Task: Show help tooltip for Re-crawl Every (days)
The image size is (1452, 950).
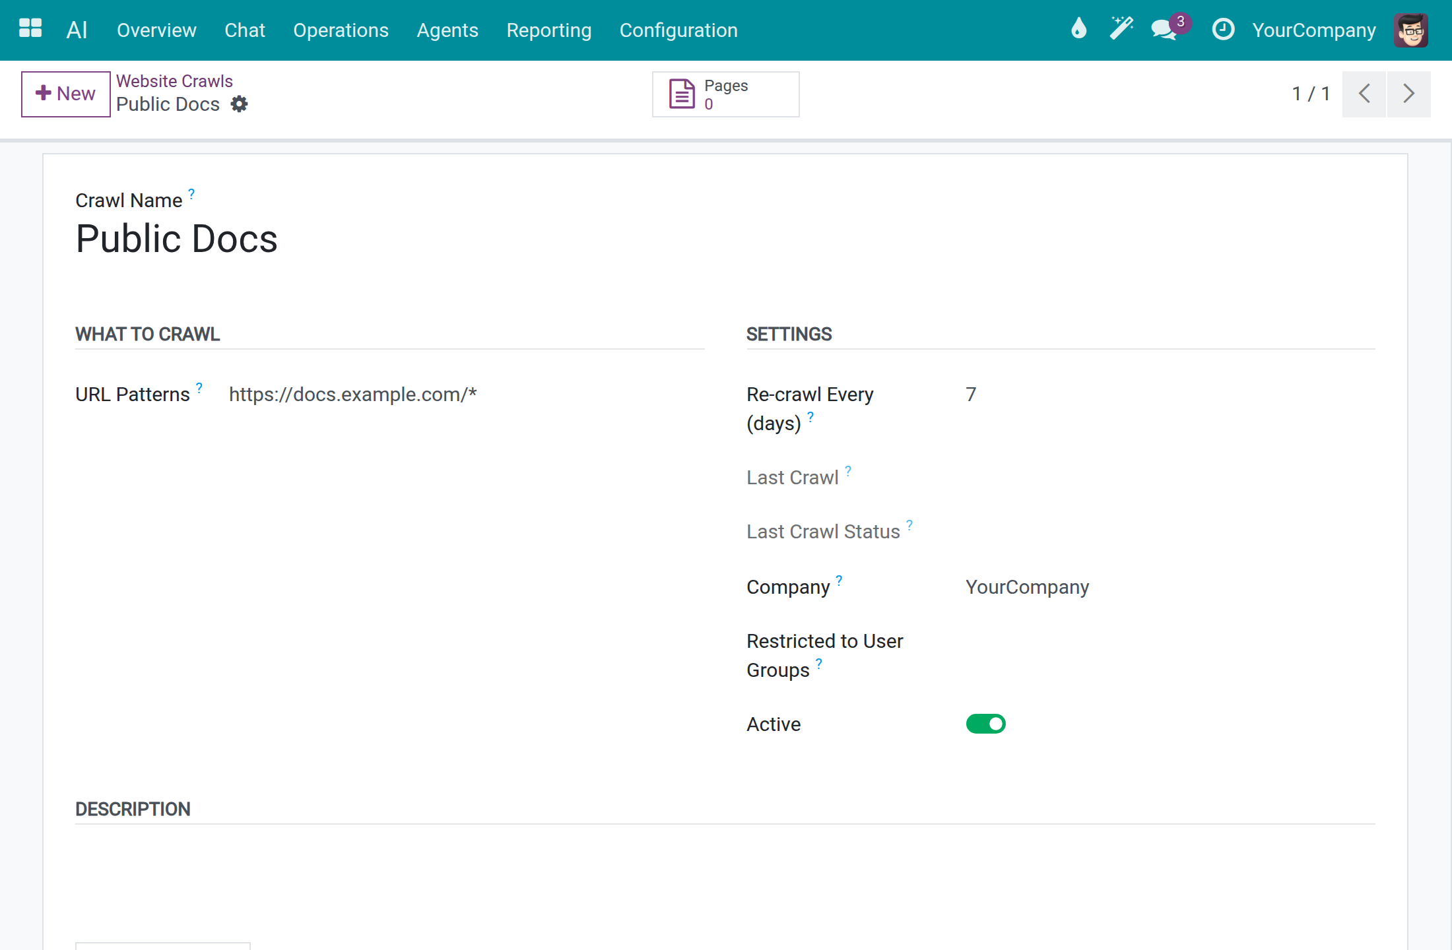Action: [810, 416]
